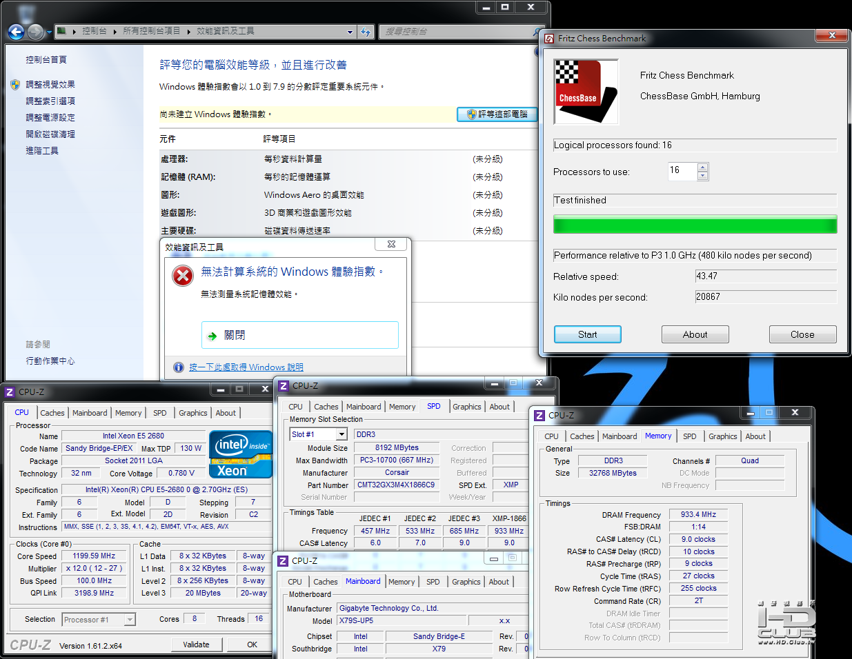Click the OK button in CPU-Z
852x659 pixels.
click(x=252, y=645)
